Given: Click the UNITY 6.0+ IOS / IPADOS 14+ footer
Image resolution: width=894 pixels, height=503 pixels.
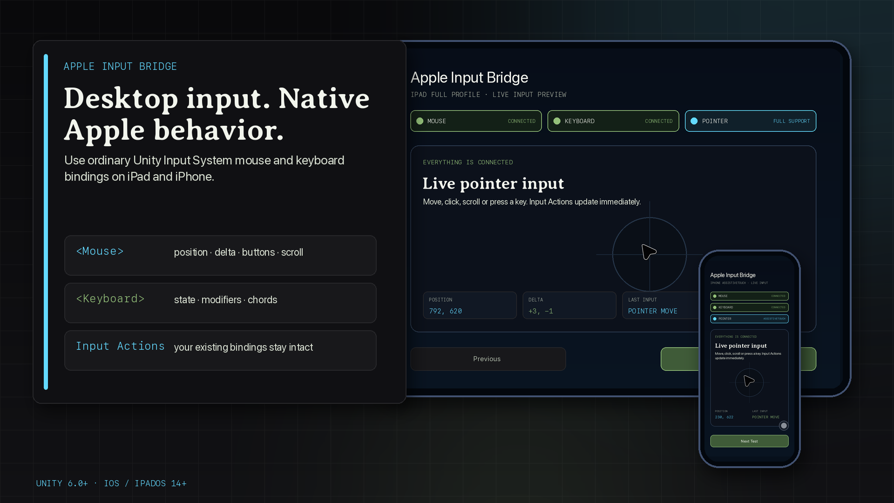Looking at the screenshot, I should click(111, 483).
